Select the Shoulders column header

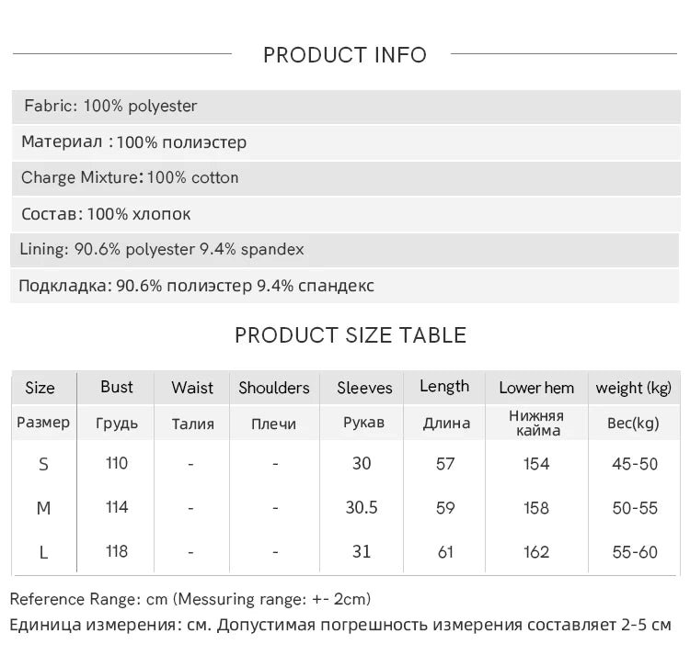tap(274, 388)
